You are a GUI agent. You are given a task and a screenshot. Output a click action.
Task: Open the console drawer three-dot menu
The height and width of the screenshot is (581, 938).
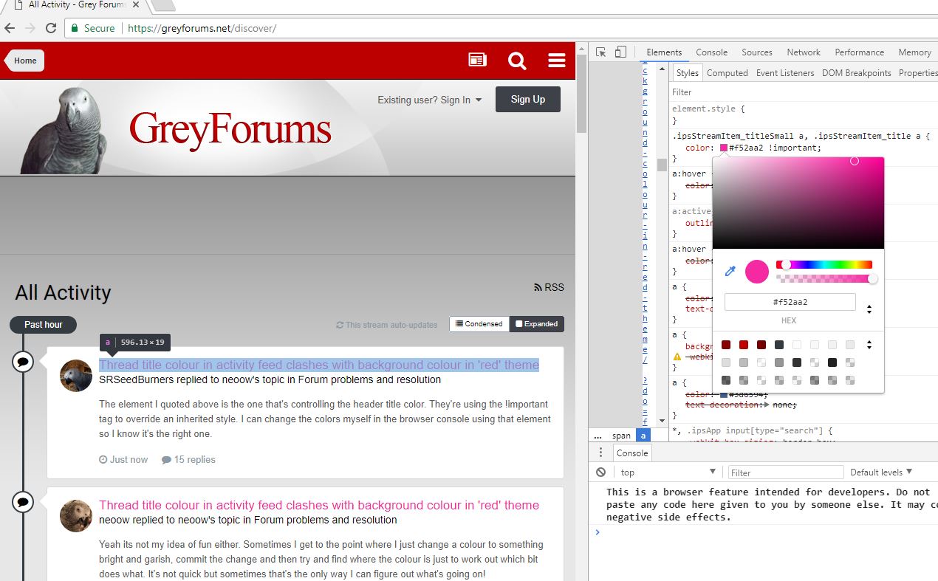click(601, 453)
